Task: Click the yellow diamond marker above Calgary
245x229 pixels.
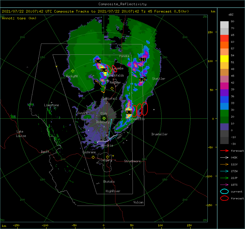Action: [x=108, y=157]
